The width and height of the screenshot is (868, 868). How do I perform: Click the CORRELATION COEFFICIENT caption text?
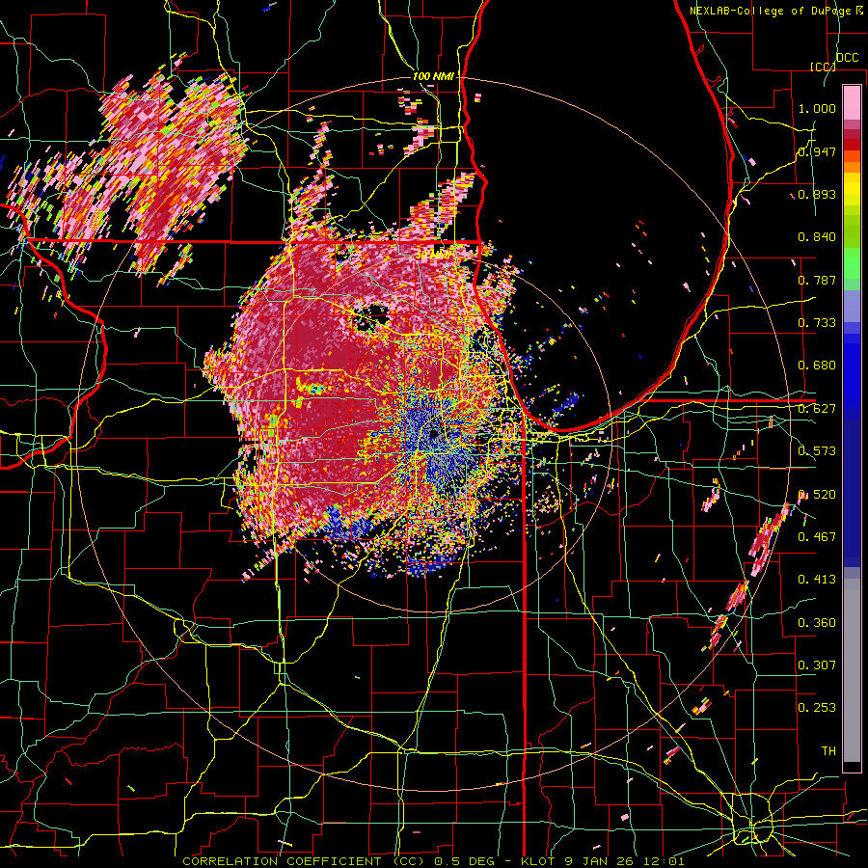tap(282, 861)
